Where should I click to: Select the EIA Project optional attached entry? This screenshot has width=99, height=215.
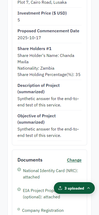(x=41, y=194)
